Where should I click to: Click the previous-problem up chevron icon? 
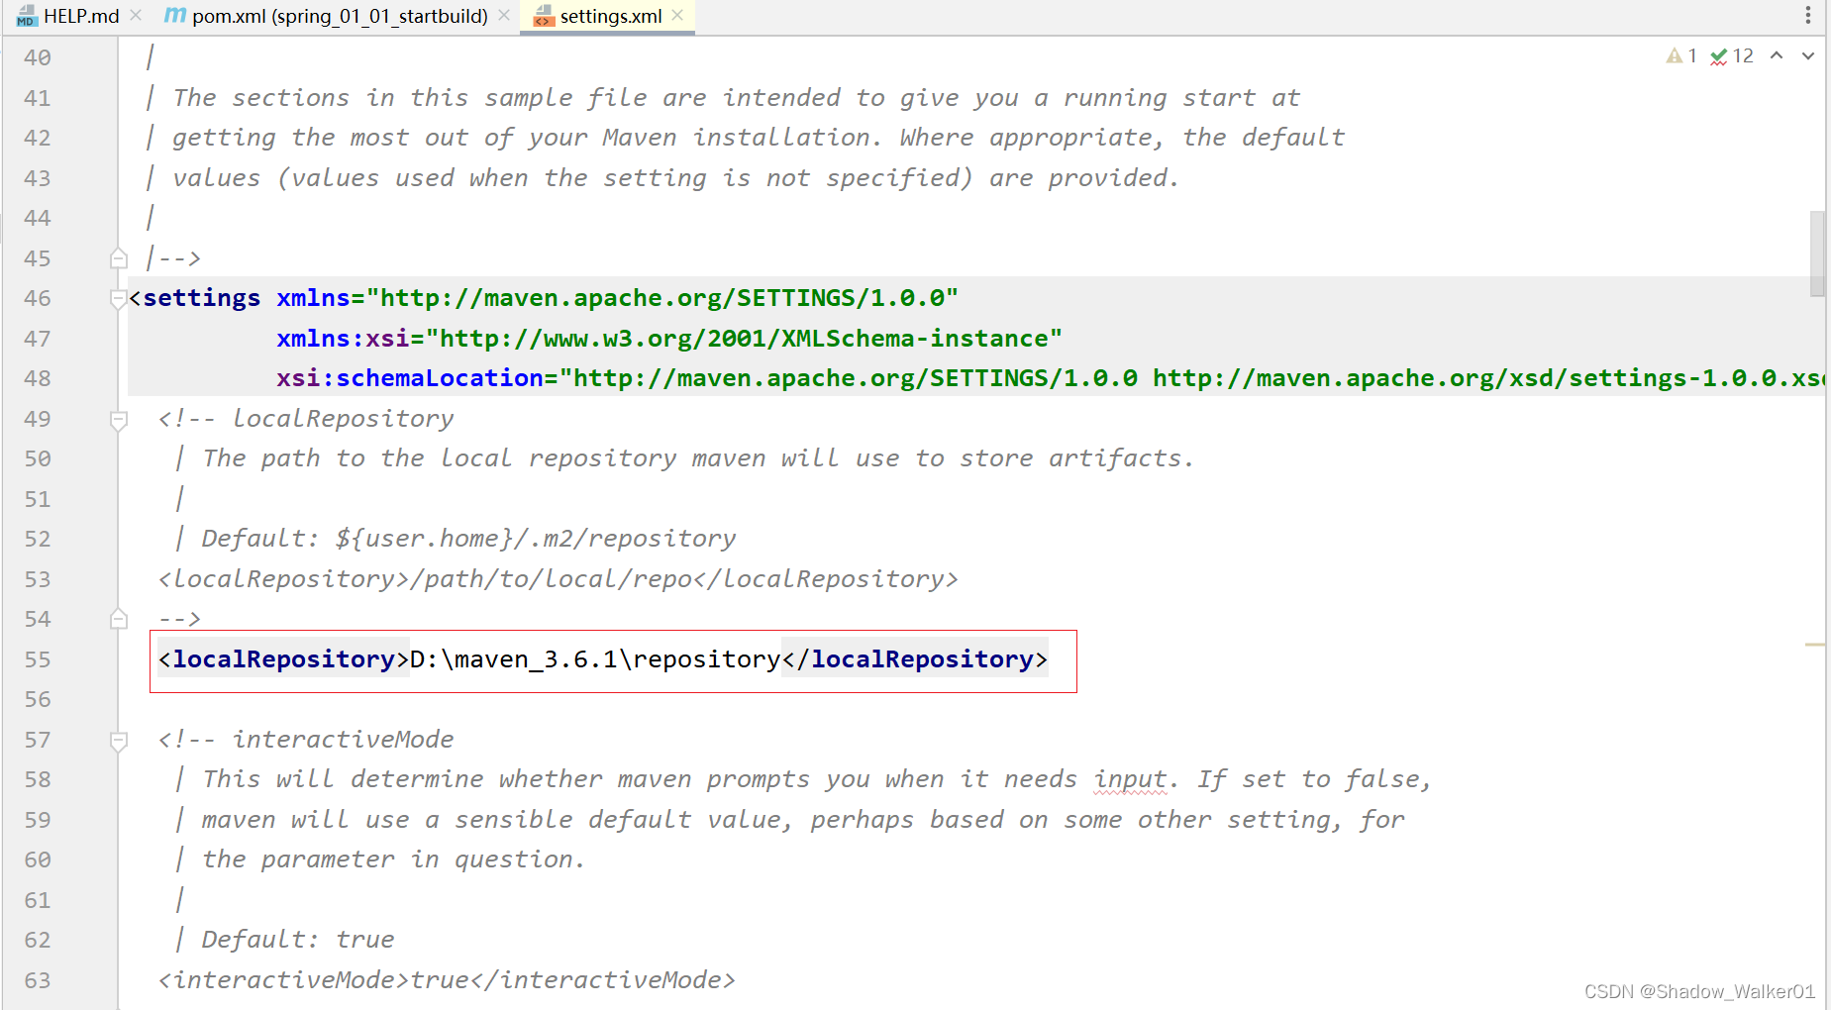pos(1777,55)
